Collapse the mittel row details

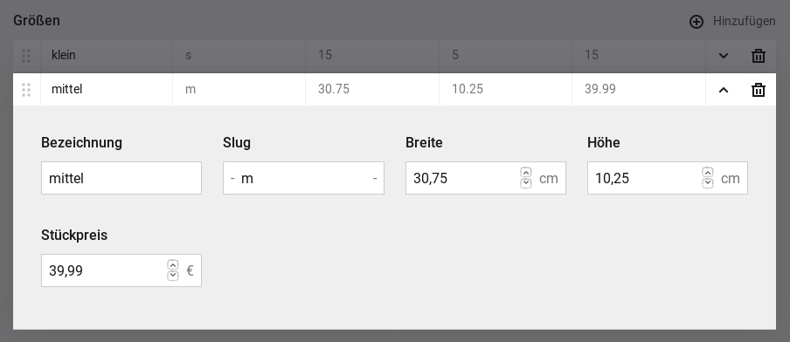724,90
